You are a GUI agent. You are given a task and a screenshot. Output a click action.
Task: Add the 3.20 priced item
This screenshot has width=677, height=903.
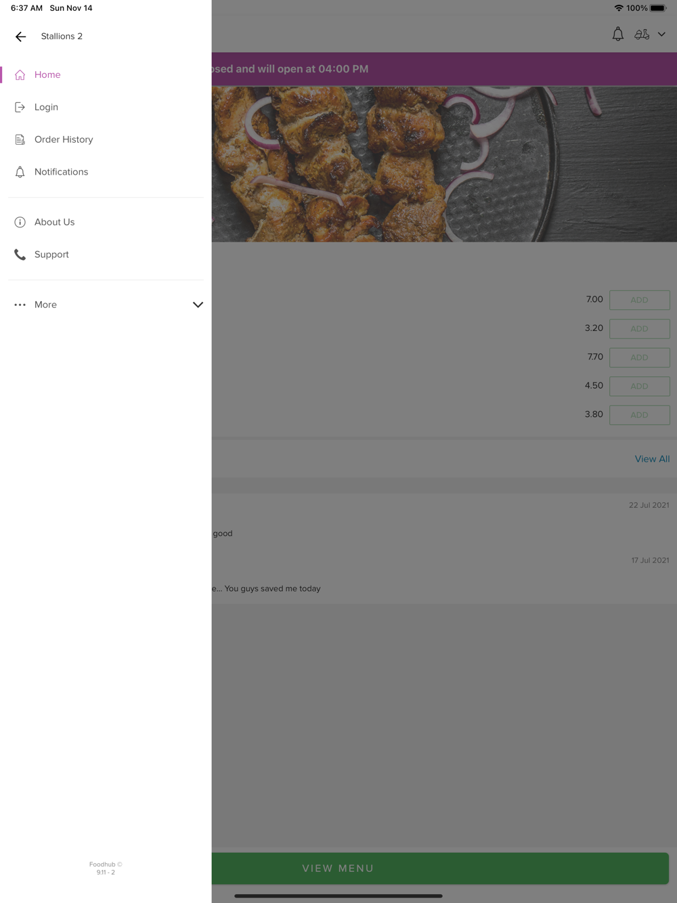pos(640,329)
